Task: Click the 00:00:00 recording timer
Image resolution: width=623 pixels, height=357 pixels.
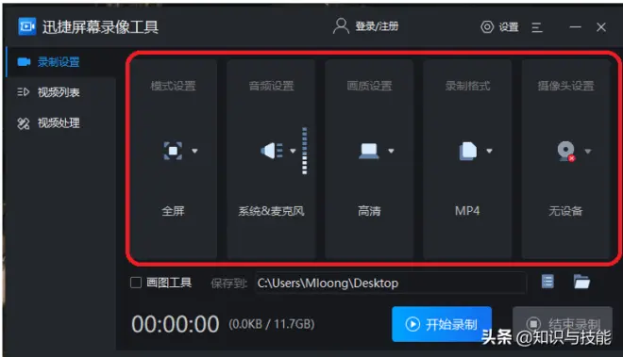Action: pyautogui.click(x=176, y=324)
